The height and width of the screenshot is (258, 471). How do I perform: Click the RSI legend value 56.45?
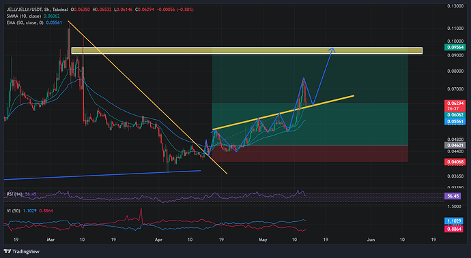pos(31,194)
